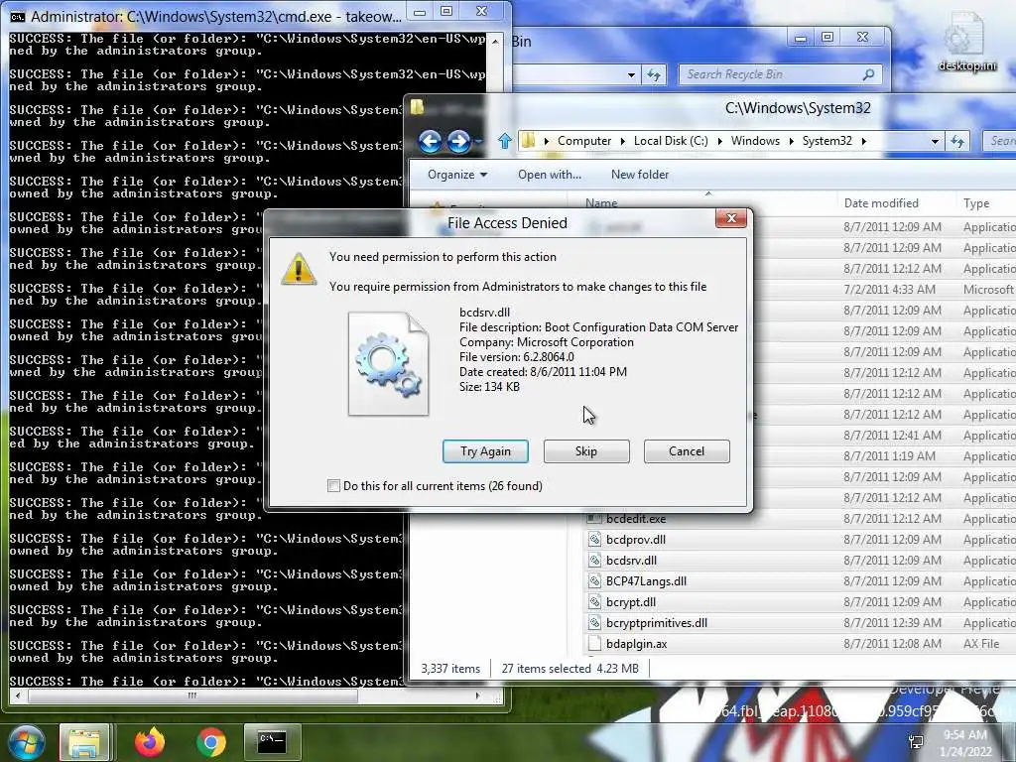The height and width of the screenshot is (762, 1016).
Task: Click Computer in the address breadcrumb
Action: tap(583, 141)
